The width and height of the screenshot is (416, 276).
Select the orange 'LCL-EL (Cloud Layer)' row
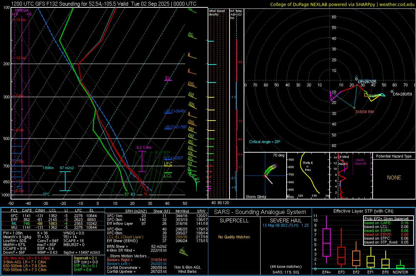(157, 237)
